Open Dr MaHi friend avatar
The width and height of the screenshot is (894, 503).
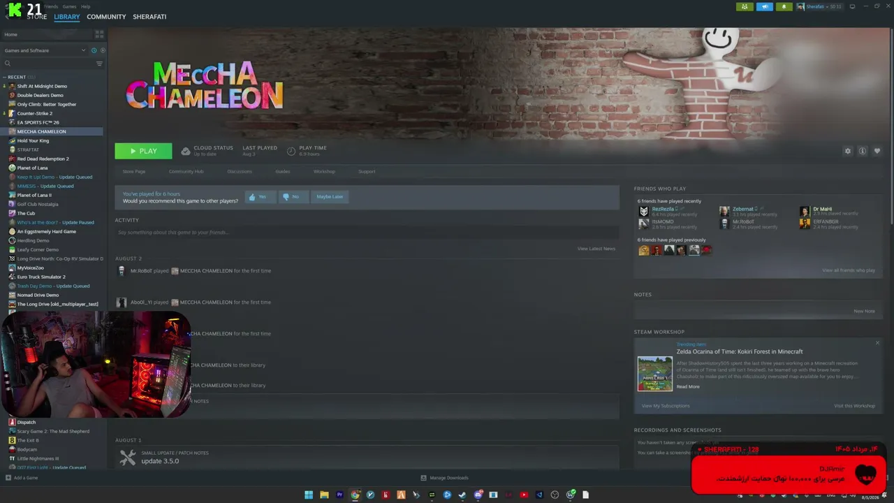[x=805, y=211]
